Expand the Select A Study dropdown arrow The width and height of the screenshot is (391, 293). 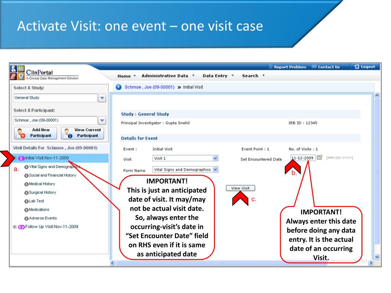click(x=102, y=98)
